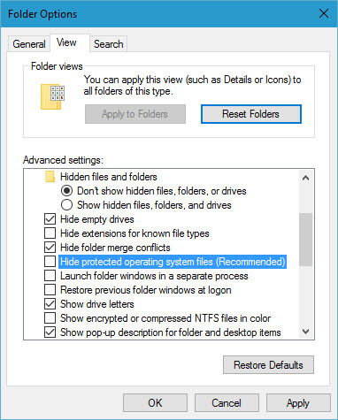The image size is (338, 420).
Task: Check Hide protected operating system files
Action: pos(50,262)
